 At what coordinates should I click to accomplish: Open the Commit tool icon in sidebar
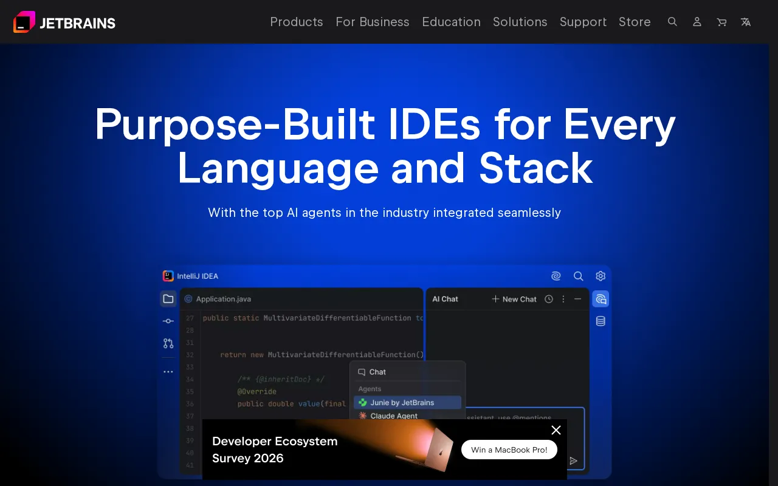coord(168,321)
